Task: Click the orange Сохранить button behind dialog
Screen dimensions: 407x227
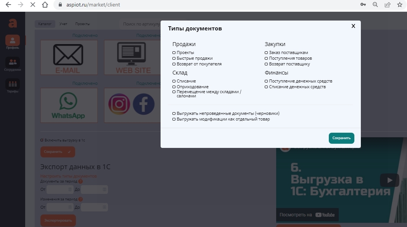Action: (58, 152)
